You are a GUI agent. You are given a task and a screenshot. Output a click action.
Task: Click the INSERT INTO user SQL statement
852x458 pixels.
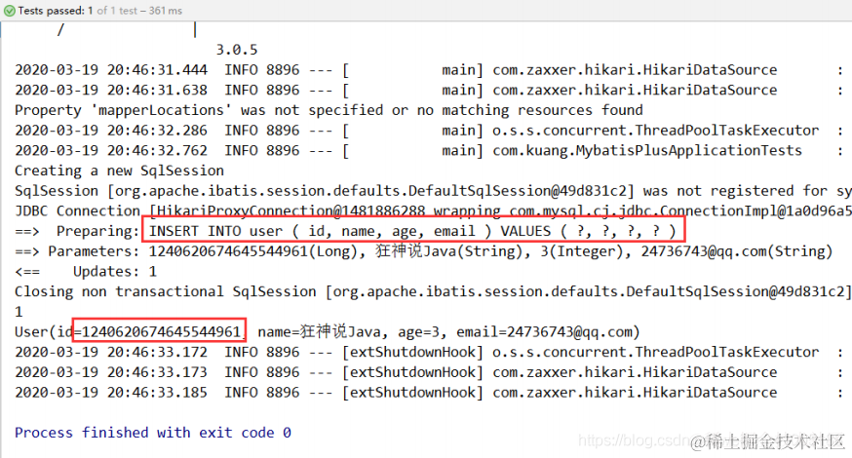[413, 231]
